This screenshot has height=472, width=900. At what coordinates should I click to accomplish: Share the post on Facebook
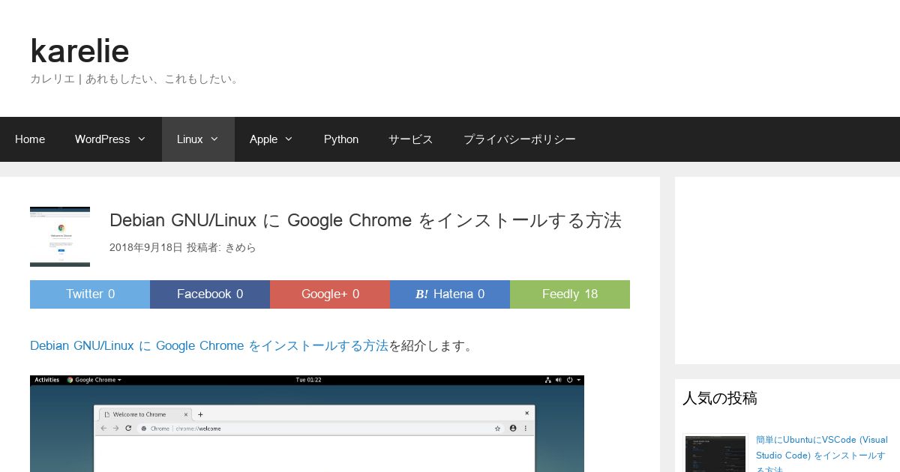click(x=210, y=294)
